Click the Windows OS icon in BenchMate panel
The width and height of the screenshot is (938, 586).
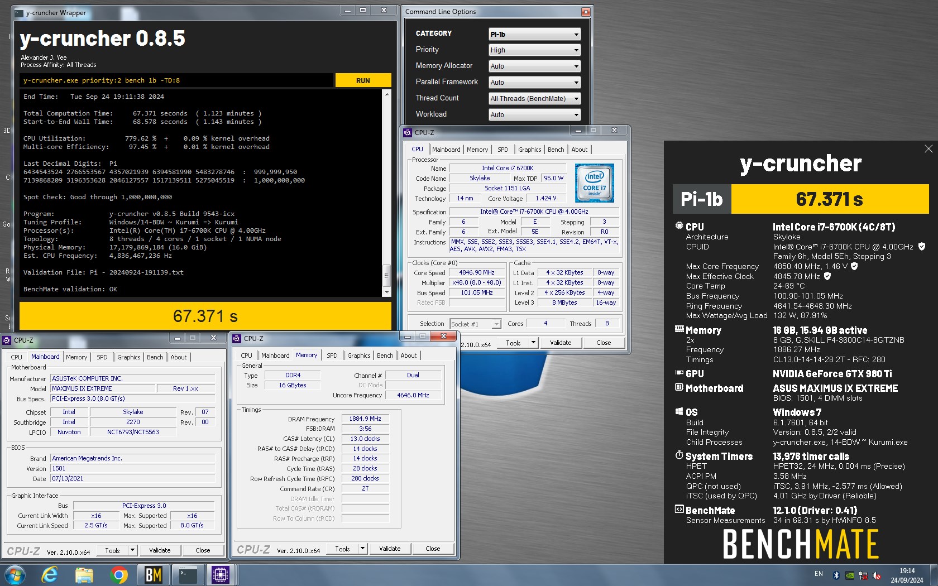click(679, 411)
